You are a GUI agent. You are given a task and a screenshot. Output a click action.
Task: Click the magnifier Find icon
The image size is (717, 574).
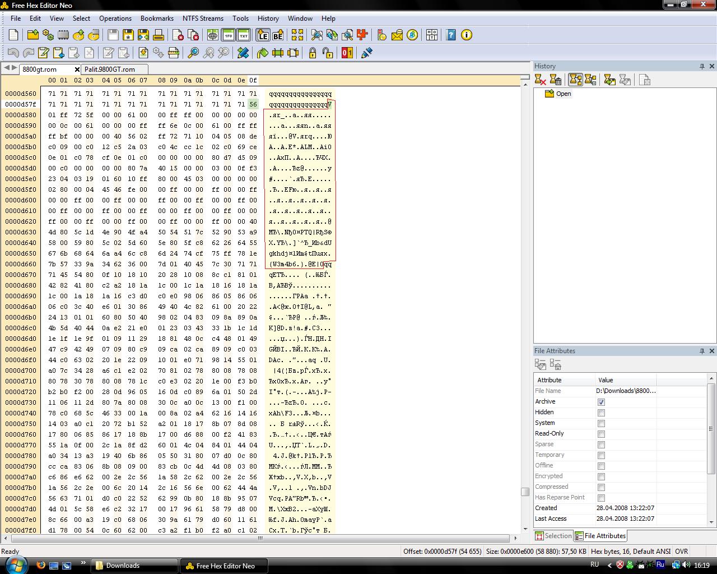pyautogui.click(x=193, y=53)
